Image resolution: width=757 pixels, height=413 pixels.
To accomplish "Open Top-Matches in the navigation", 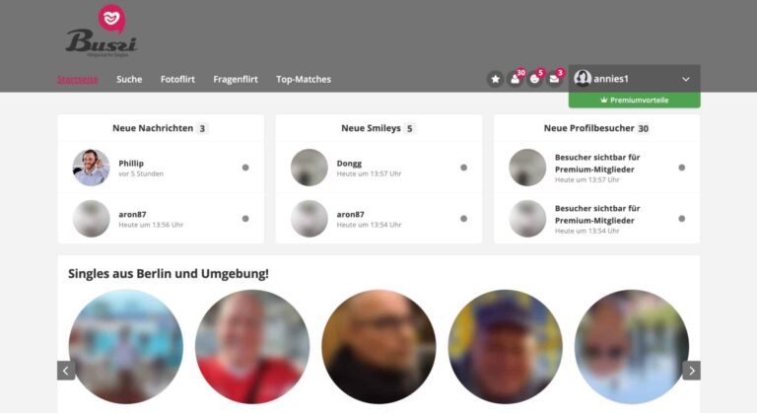I will pos(304,79).
